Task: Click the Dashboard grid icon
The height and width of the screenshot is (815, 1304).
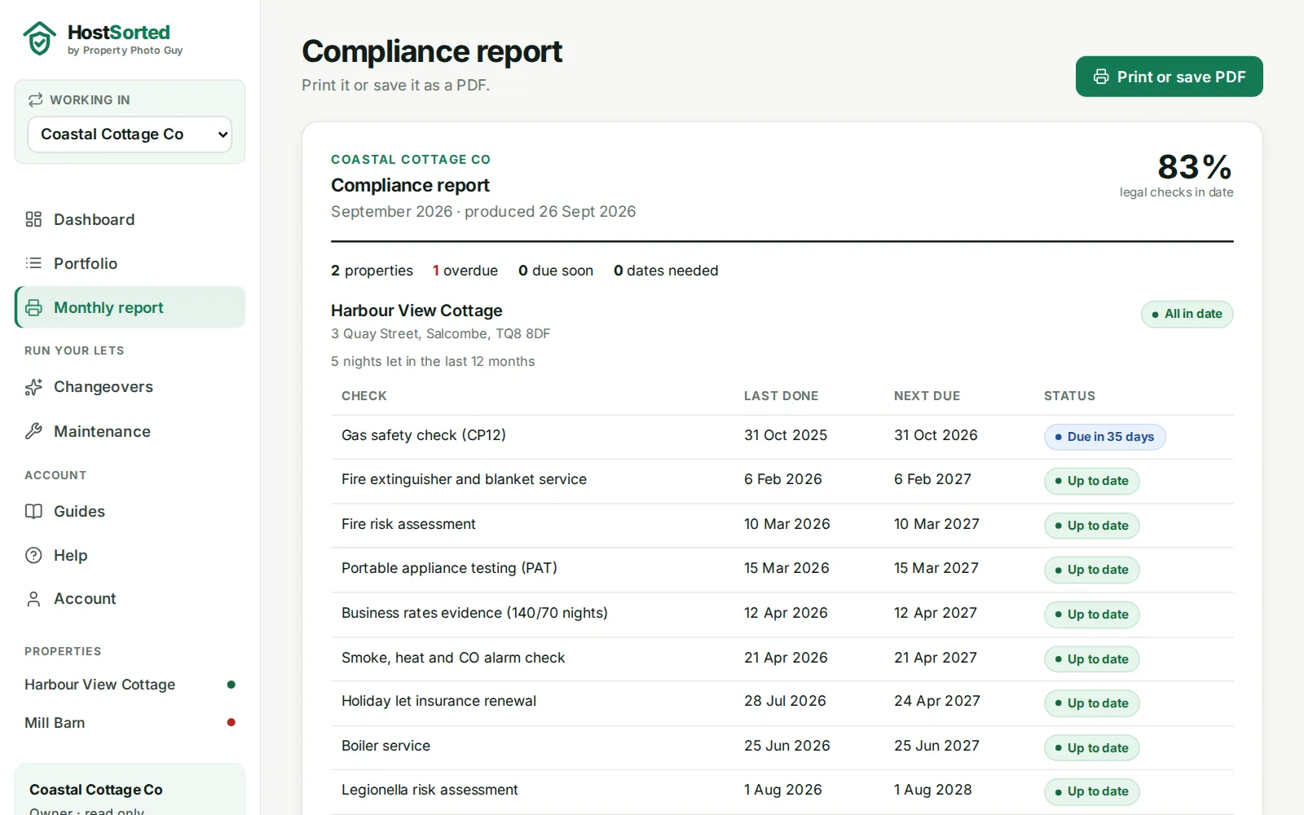Action: tap(33, 219)
